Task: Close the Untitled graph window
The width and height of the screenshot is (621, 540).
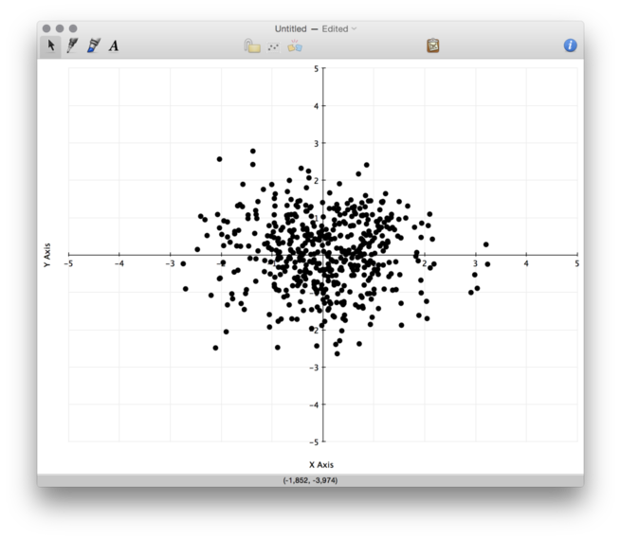Action: point(46,29)
